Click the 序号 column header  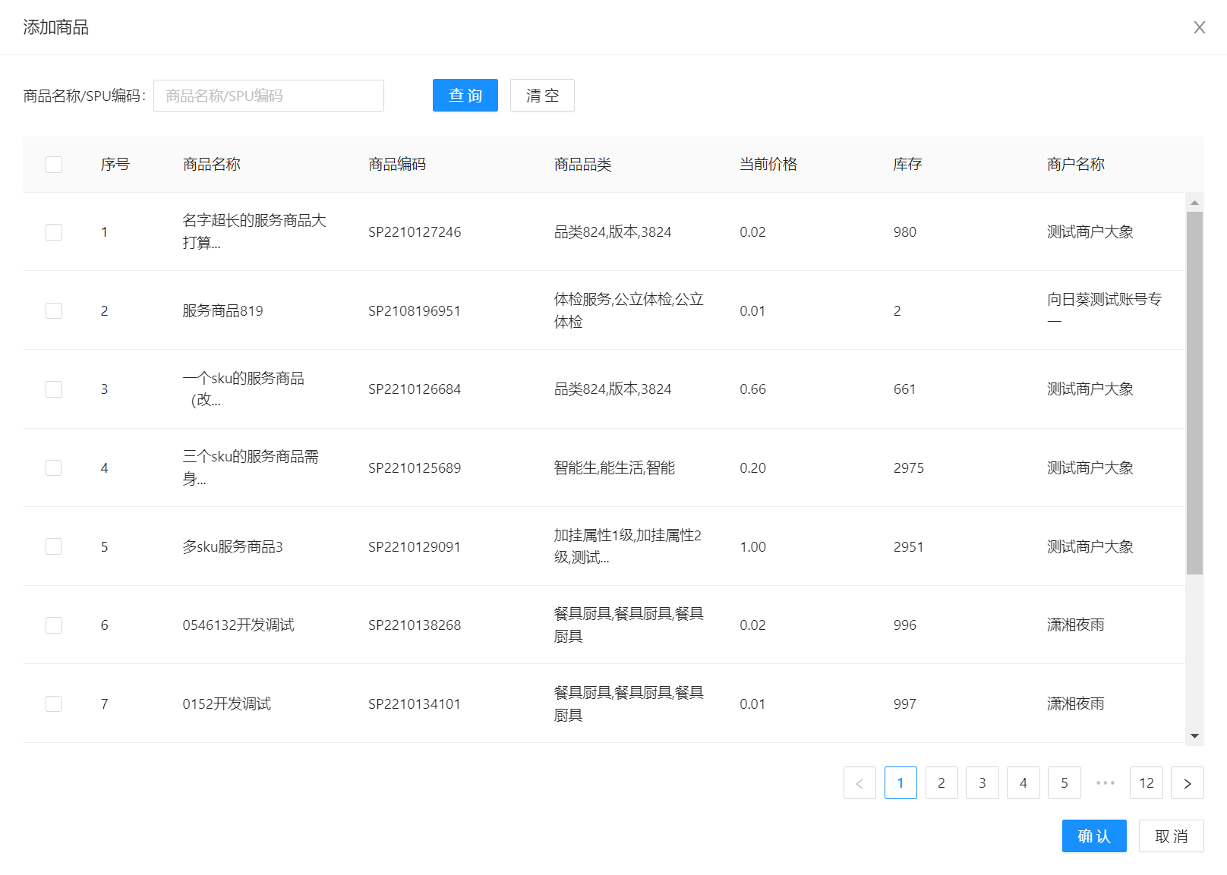tap(115, 165)
